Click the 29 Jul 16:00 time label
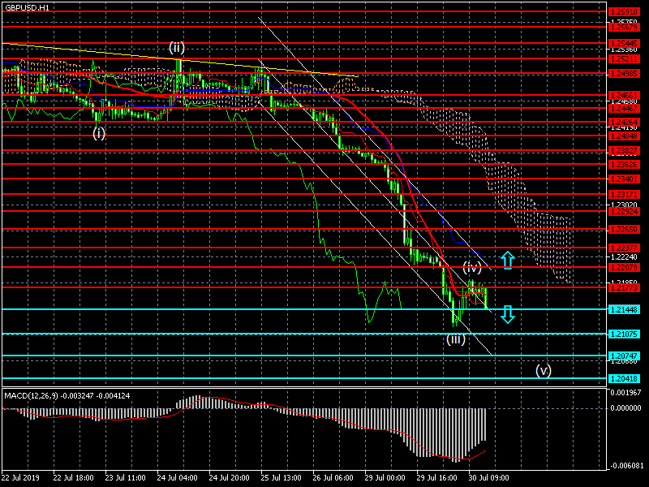The width and height of the screenshot is (649, 487). click(437, 478)
